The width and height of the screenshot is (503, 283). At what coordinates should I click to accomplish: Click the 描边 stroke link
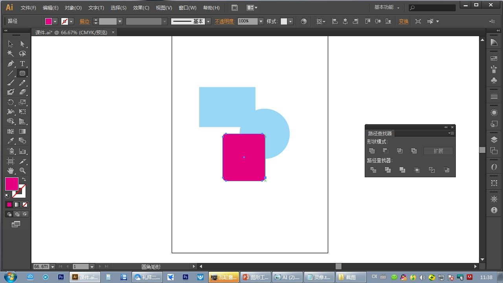coord(84,22)
